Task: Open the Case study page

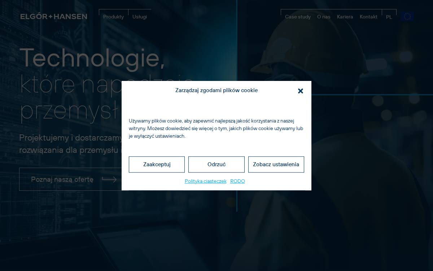Action: 298,17
